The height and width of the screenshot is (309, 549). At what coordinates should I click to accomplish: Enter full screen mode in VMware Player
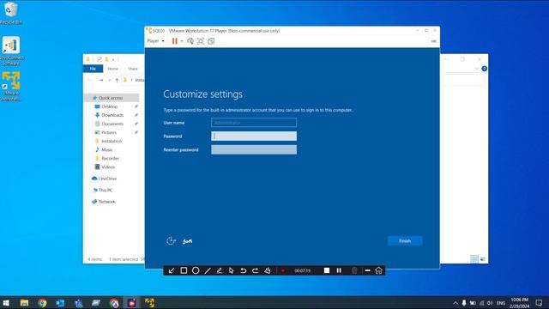(201, 41)
